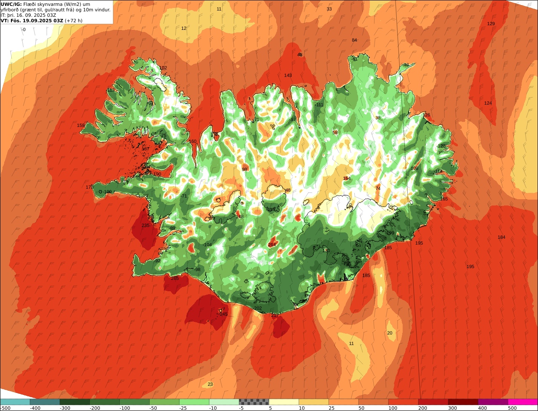Screen dimensions: 538x411
Task: Select the '-104' value in southwest Iceland
Action: pos(207,245)
